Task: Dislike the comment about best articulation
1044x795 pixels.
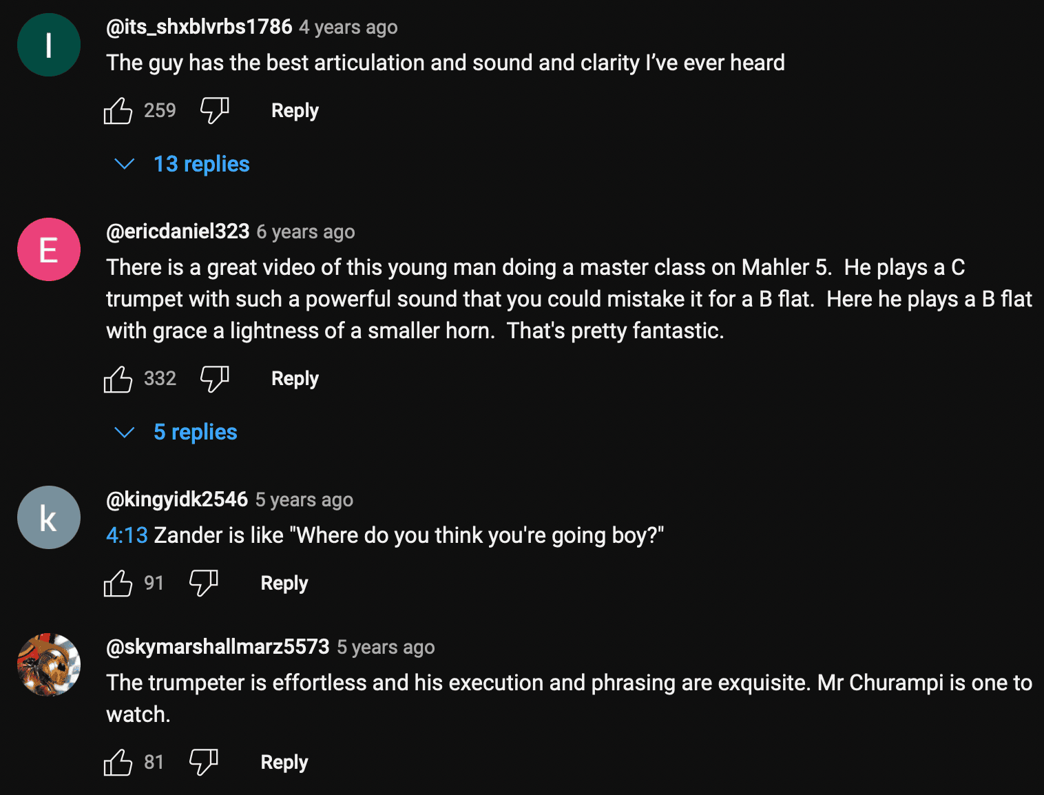Action: click(x=214, y=110)
